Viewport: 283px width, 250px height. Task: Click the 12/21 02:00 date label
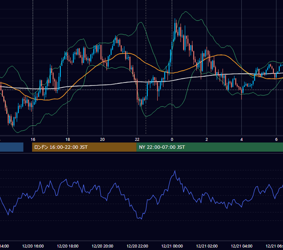click(x=207, y=246)
